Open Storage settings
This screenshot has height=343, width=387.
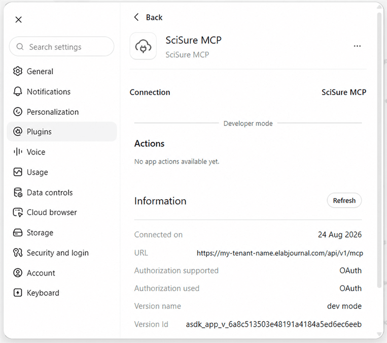click(x=61, y=233)
